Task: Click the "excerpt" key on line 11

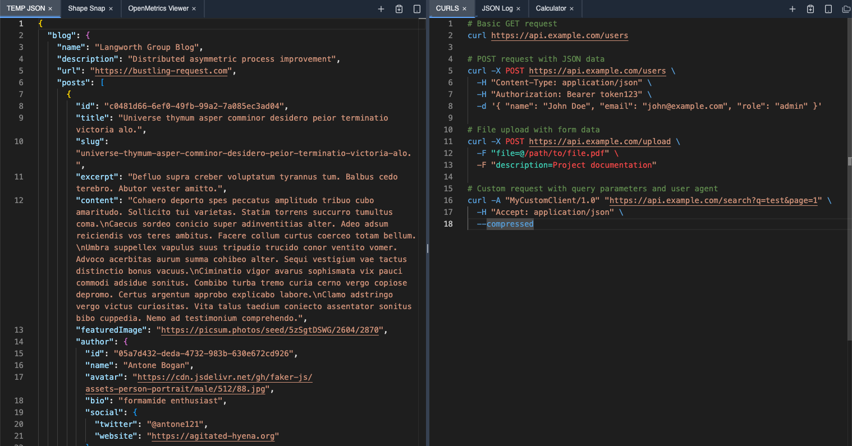Action: 97,177
